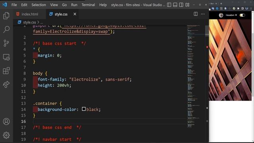Place cursor on empty line 16

point(110,122)
